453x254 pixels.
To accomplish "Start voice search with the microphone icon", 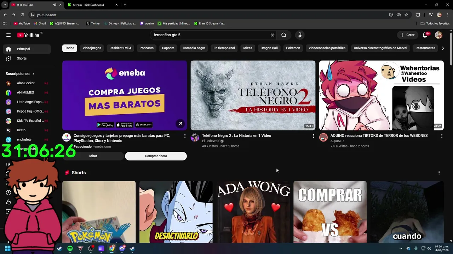I will [300, 35].
